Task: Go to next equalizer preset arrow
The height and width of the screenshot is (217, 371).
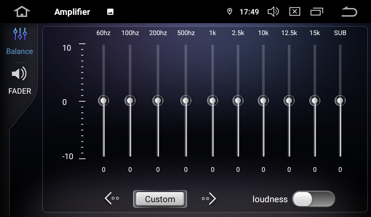Action: [x=209, y=198]
